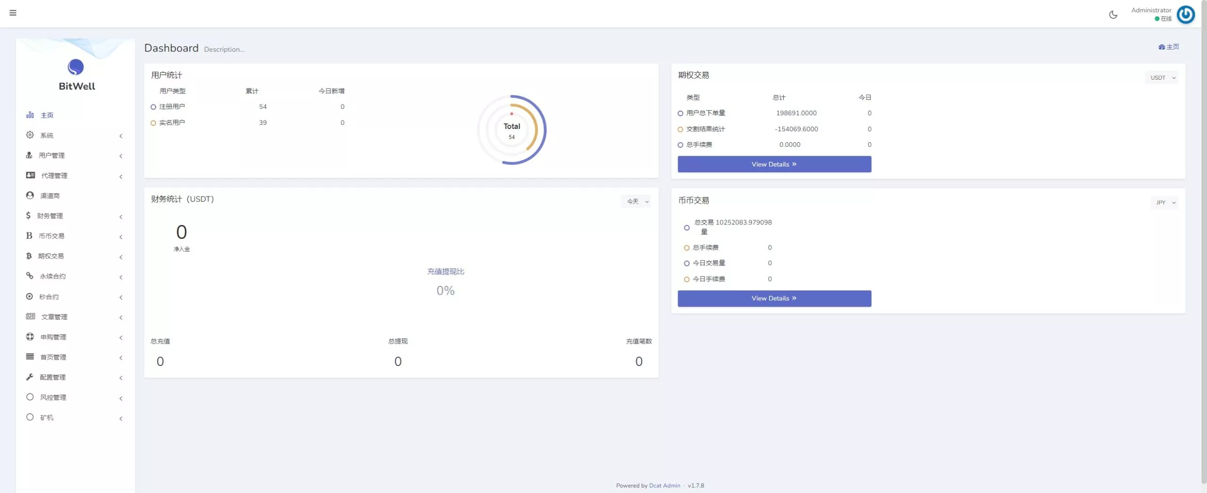Click the 币币交易 bold B icon
This screenshot has width=1207, height=493.
[x=29, y=236]
